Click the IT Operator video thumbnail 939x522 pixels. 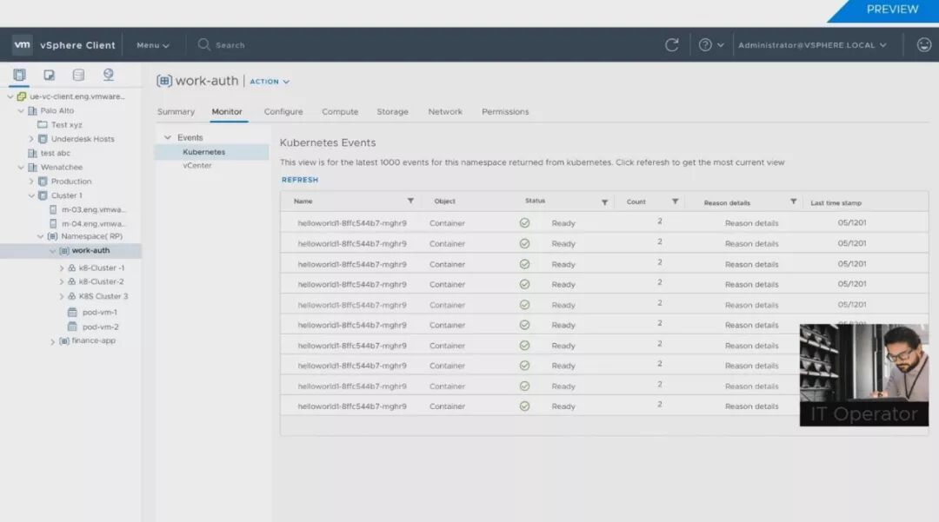(863, 375)
